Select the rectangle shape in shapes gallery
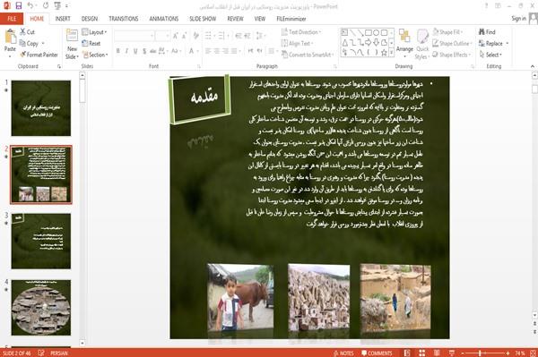The image size is (538, 357). tap(369, 32)
